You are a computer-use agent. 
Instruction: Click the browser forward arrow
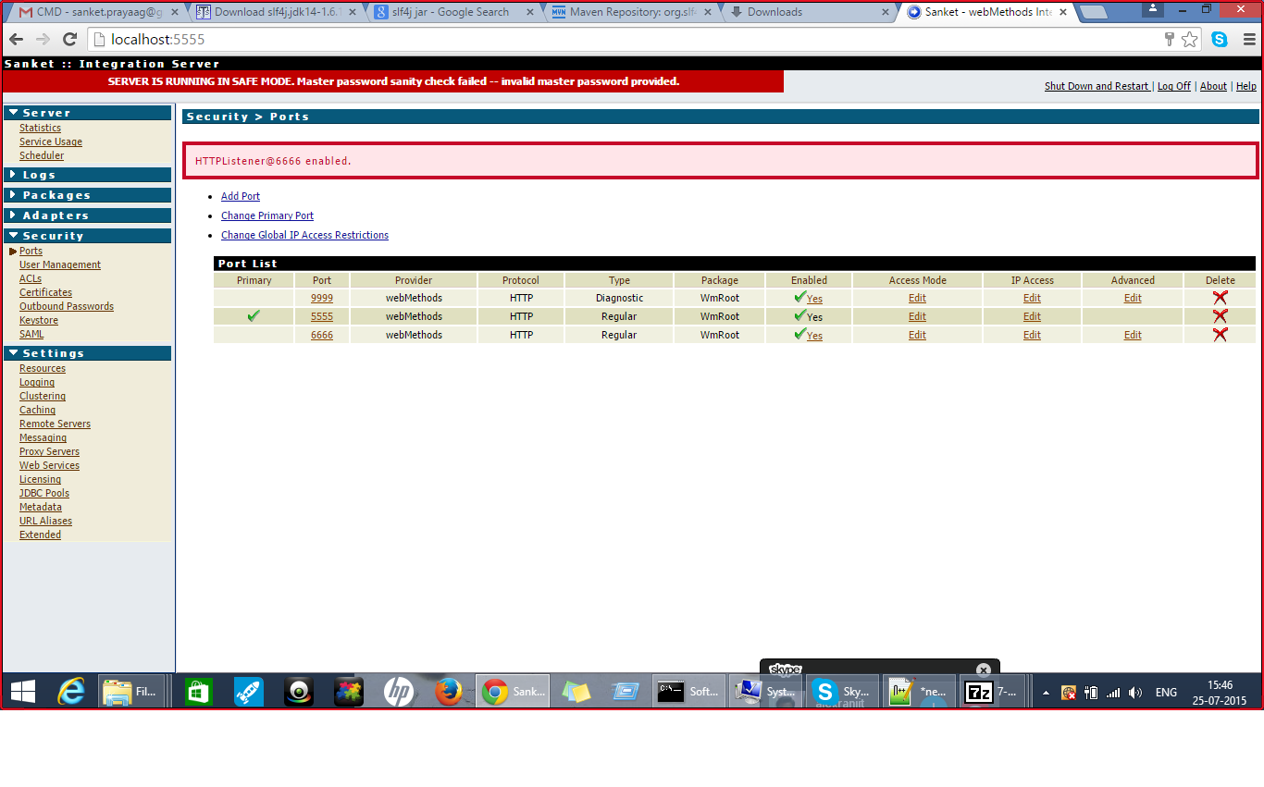tap(43, 40)
